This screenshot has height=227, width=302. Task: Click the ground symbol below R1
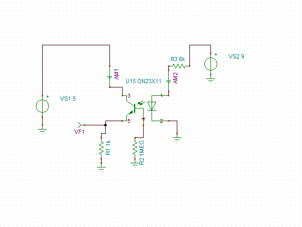coord(102,169)
